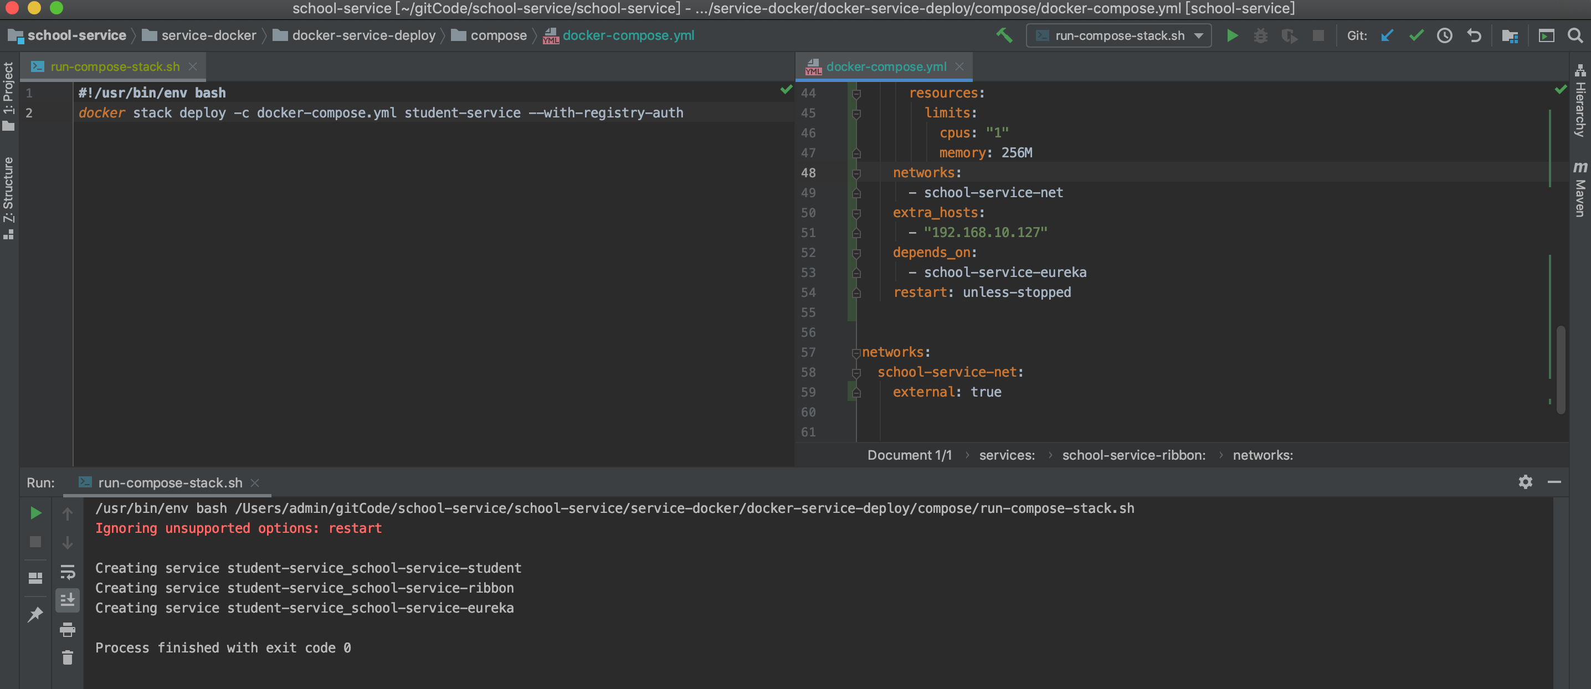Click the Run Anything window icon
The height and width of the screenshot is (689, 1591).
coord(1546,36)
